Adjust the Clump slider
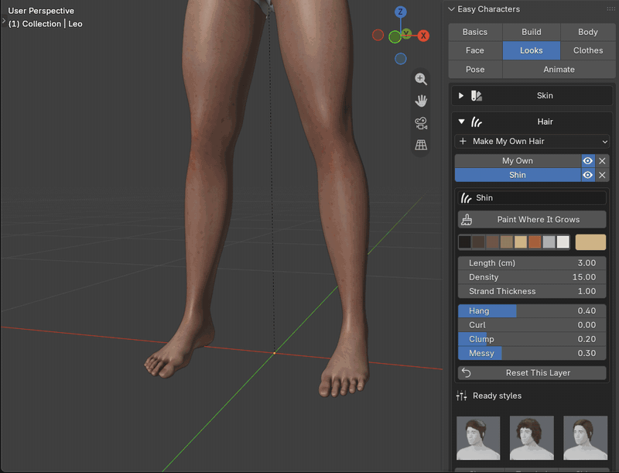The image size is (619, 473). pos(532,339)
